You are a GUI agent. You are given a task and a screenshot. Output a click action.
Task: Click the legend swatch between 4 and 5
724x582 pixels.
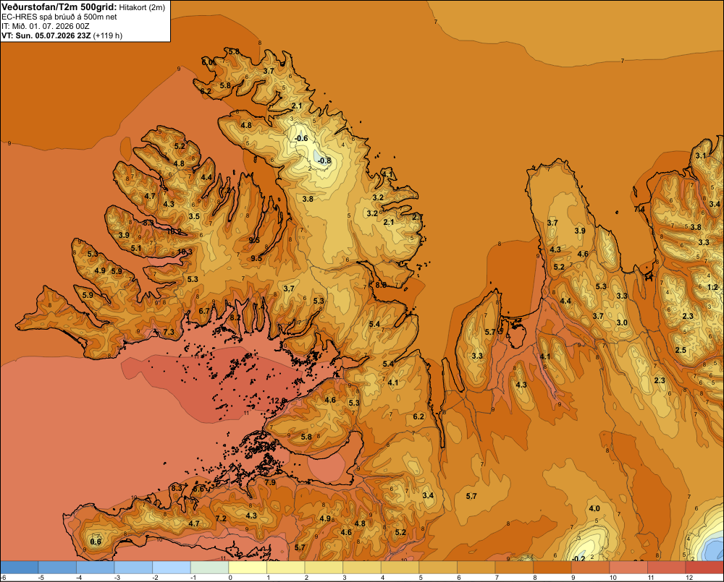pos(400,567)
